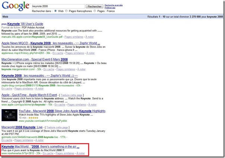
Task: Click Pages similaires for www.apple.com/quicktime result
Action: click(x=77, y=105)
